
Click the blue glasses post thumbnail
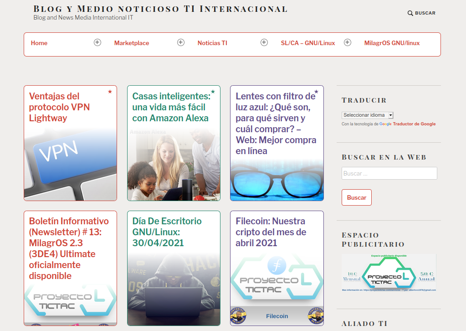tap(277, 180)
